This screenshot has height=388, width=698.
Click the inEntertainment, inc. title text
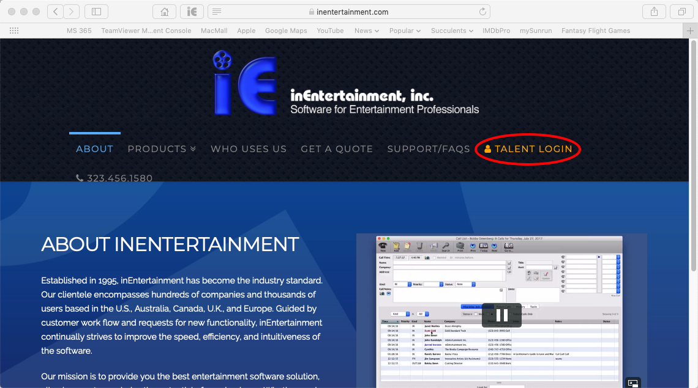click(x=361, y=95)
